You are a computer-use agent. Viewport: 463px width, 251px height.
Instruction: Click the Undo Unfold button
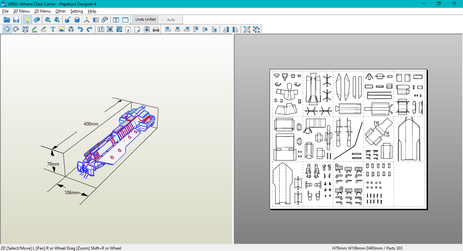pyautogui.click(x=146, y=19)
